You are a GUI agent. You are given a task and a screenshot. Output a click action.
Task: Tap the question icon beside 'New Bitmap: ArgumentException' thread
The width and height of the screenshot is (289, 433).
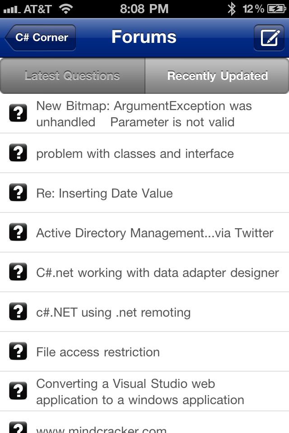point(18,114)
